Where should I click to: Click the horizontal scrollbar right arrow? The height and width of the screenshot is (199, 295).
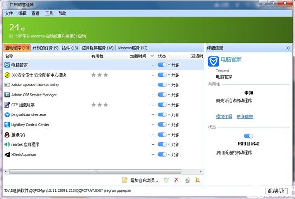click(x=201, y=171)
